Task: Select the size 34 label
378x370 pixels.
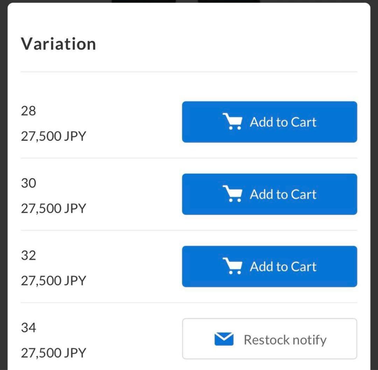Action: point(28,328)
